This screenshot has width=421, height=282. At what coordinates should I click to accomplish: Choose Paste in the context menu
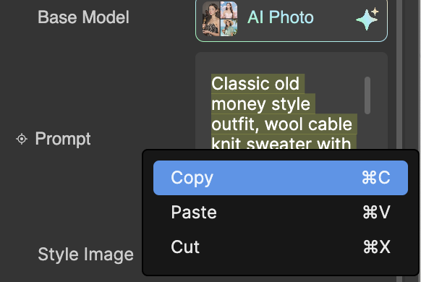coord(281,213)
